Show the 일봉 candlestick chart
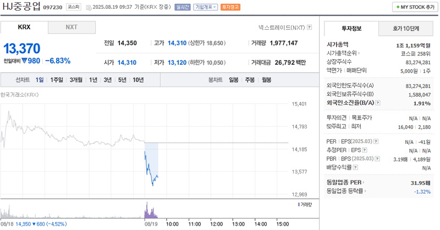440x230 pixels. 233,80
